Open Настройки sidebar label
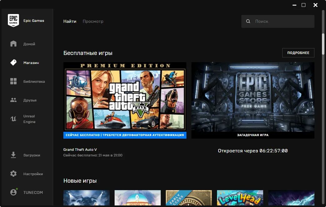326x207 pixels. (33, 174)
